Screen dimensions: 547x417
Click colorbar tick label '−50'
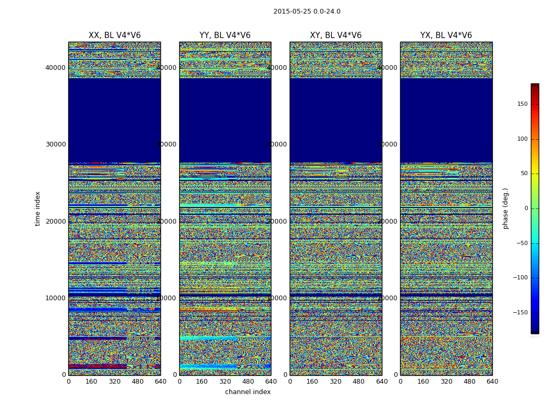(522, 243)
